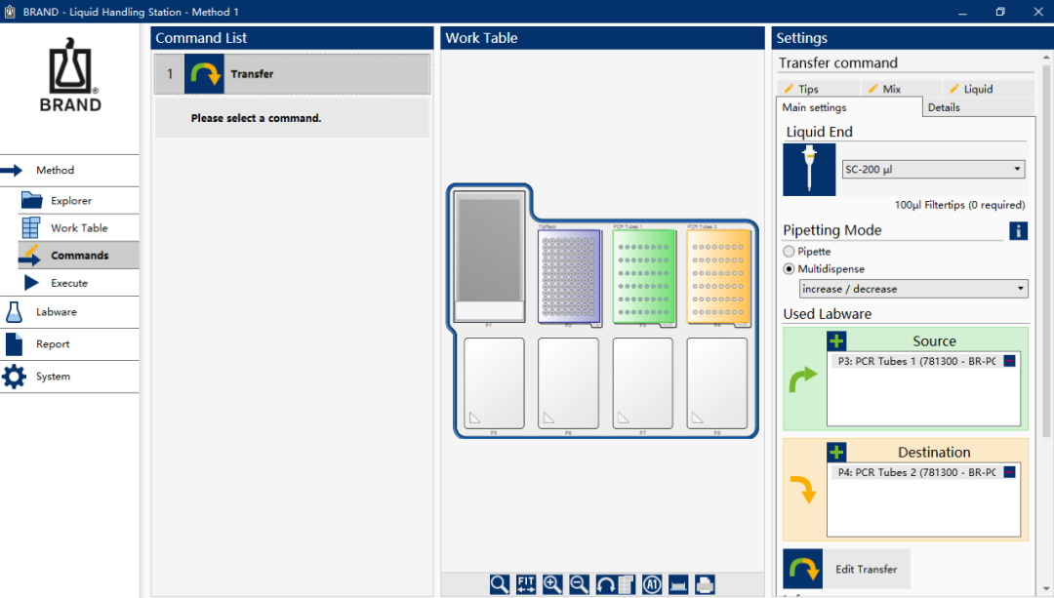This screenshot has width=1054, height=598.
Task: Click the Explorer folder icon
Action: [31, 200]
